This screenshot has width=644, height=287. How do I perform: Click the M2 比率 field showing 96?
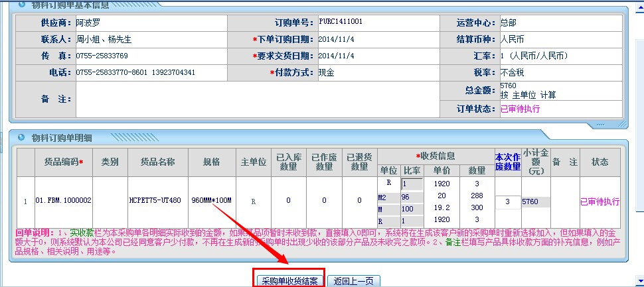click(x=411, y=196)
